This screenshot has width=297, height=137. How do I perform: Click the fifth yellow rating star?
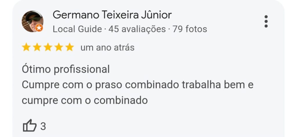pyautogui.click(x=70, y=47)
